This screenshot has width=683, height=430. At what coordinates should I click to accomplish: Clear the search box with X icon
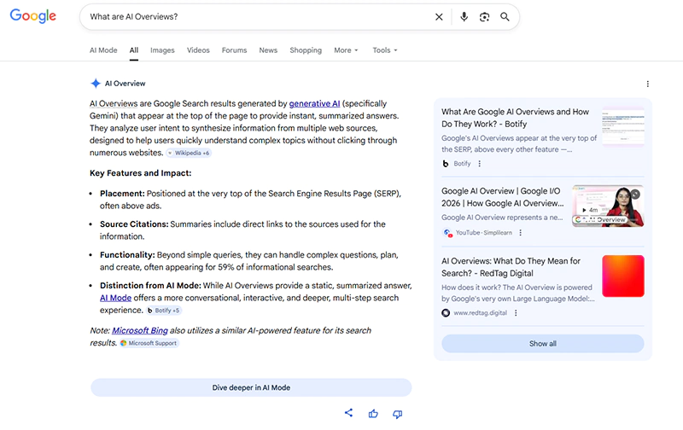[439, 17]
